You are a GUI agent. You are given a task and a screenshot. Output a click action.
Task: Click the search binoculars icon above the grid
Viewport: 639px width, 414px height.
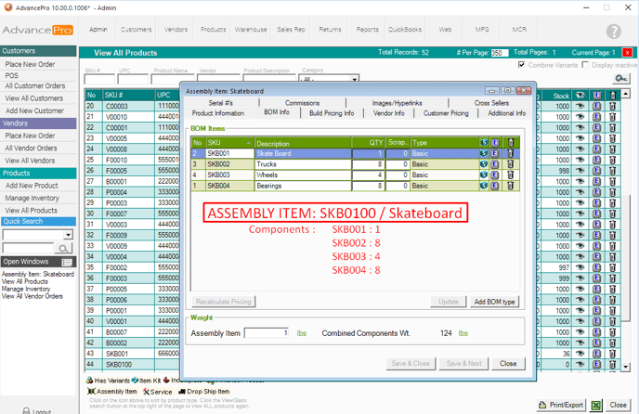[620, 79]
